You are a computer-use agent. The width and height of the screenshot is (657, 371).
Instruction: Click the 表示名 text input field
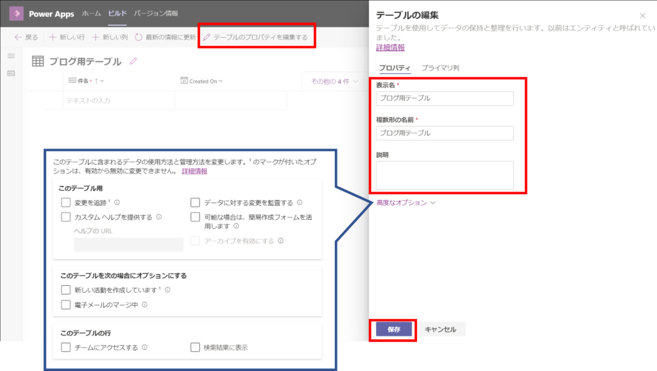click(x=445, y=99)
